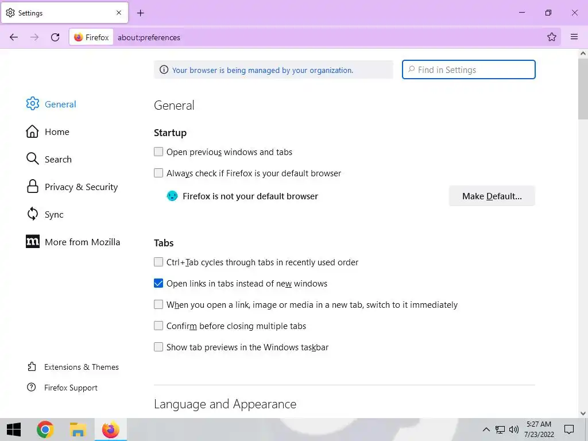Click the sad face default browser icon
The height and width of the screenshot is (441, 588).
[x=172, y=196]
